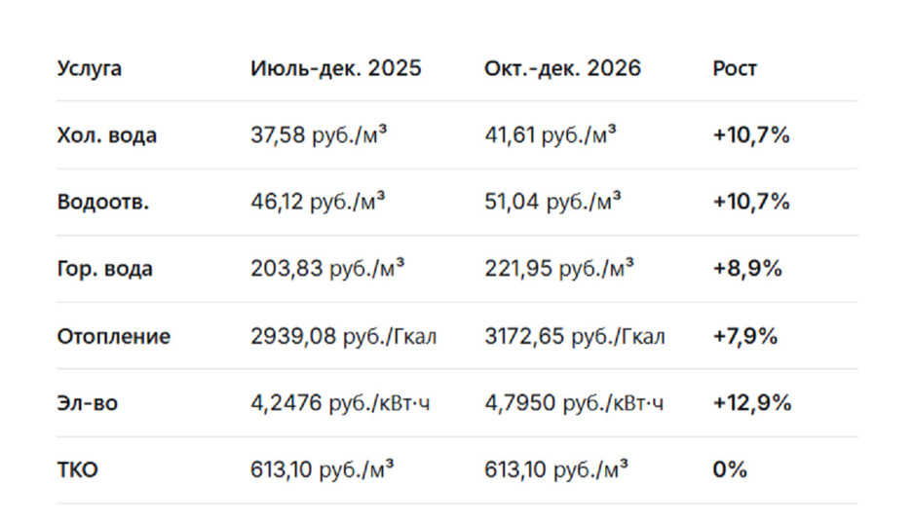Click the 0% growth value
Viewport: 913px width, 525px height.
tap(729, 469)
